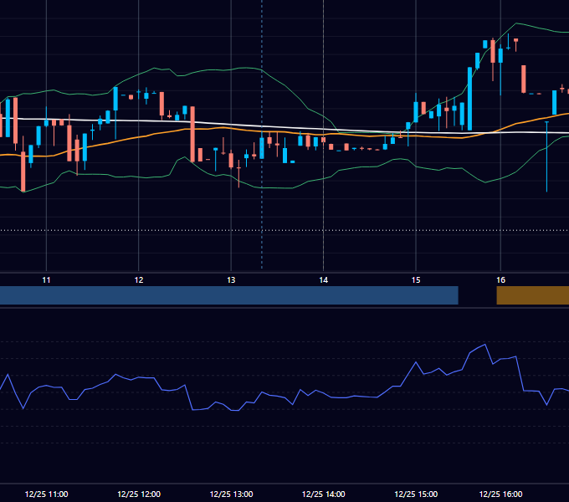This screenshot has height=502, width=569.
Task: Select hour label 16 under the chart
Action: tap(500, 280)
